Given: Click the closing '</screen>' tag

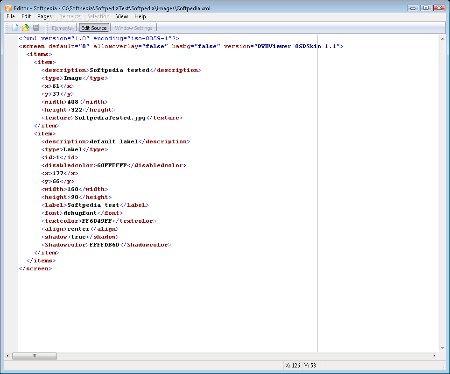Looking at the screenshot, I should (35, 268).
